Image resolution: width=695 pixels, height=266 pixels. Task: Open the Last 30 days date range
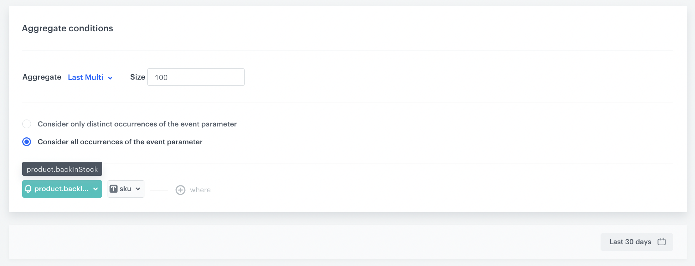point(637,242)
